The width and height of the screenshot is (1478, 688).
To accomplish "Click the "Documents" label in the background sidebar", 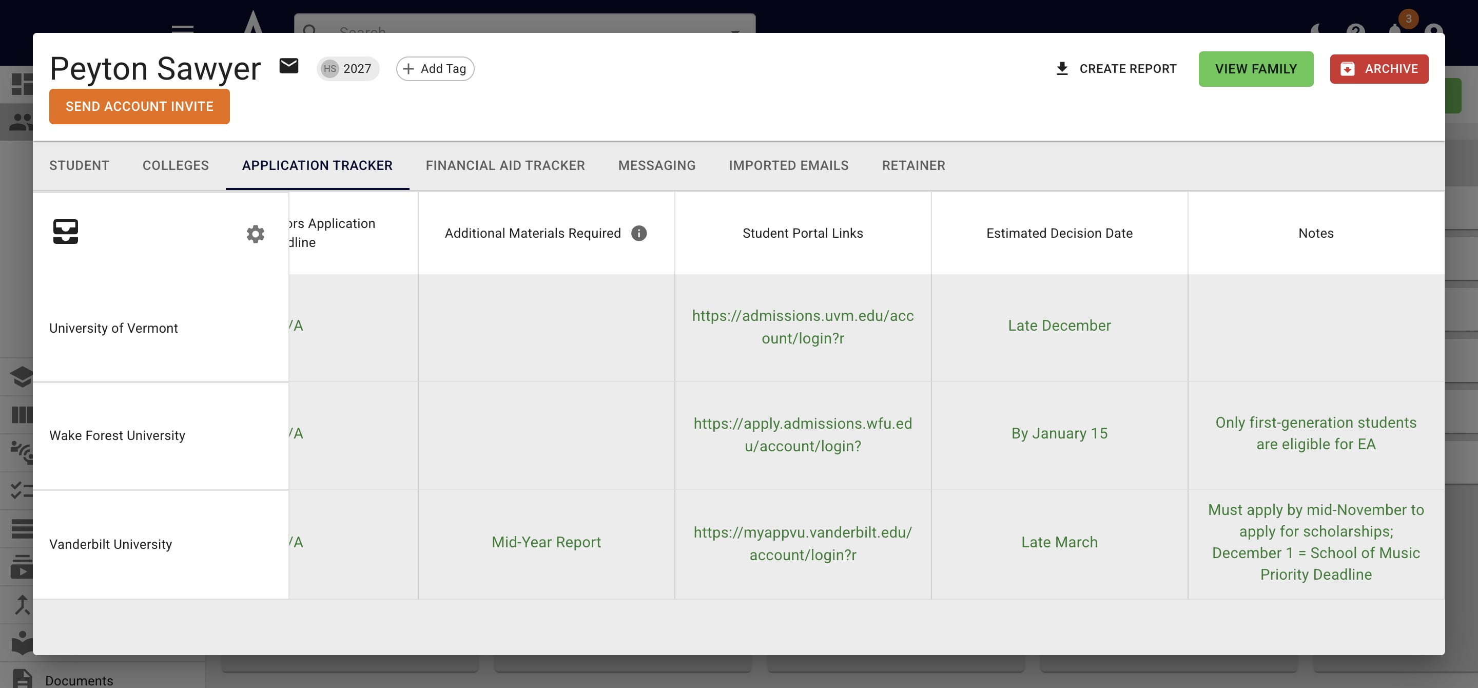I will [x=79, y=680].
